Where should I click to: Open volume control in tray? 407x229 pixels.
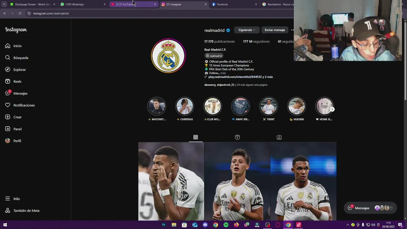pyautogui.click(x=373, y=225)
